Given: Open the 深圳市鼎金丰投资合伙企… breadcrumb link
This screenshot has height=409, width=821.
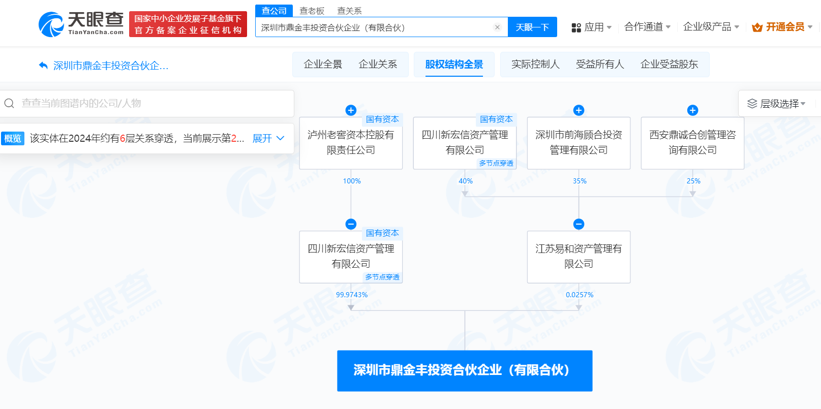Looking at the screenshot, I should click(x=111, y=66).
